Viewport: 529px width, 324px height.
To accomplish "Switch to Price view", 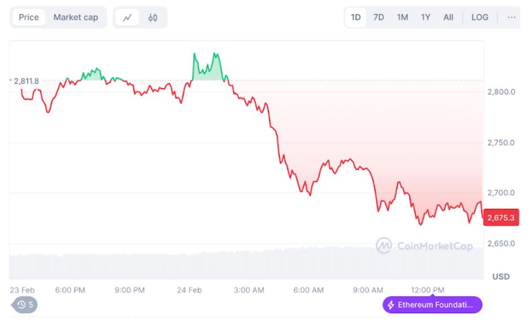I will pos(29,17).
